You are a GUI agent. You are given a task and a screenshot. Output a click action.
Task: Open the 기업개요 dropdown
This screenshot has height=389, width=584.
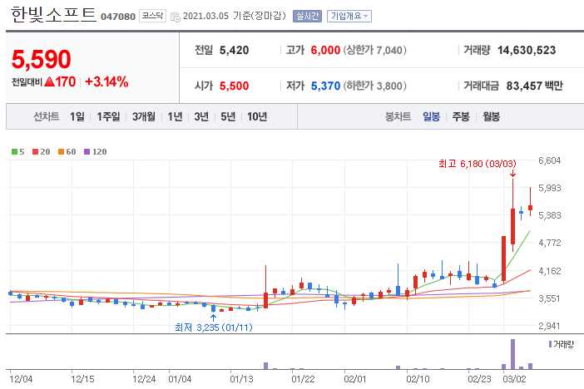pos(349,16)
